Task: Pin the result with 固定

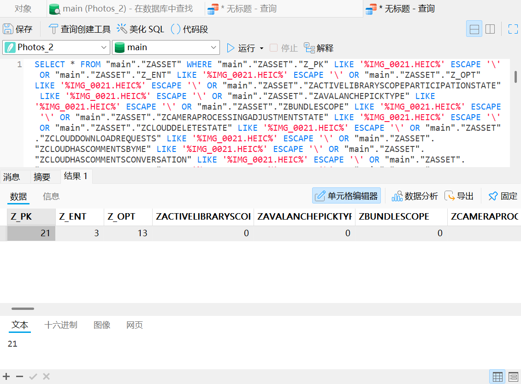Action: 503,196
